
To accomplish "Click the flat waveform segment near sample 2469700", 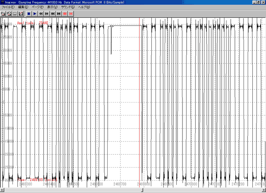I will pos(127,26).
